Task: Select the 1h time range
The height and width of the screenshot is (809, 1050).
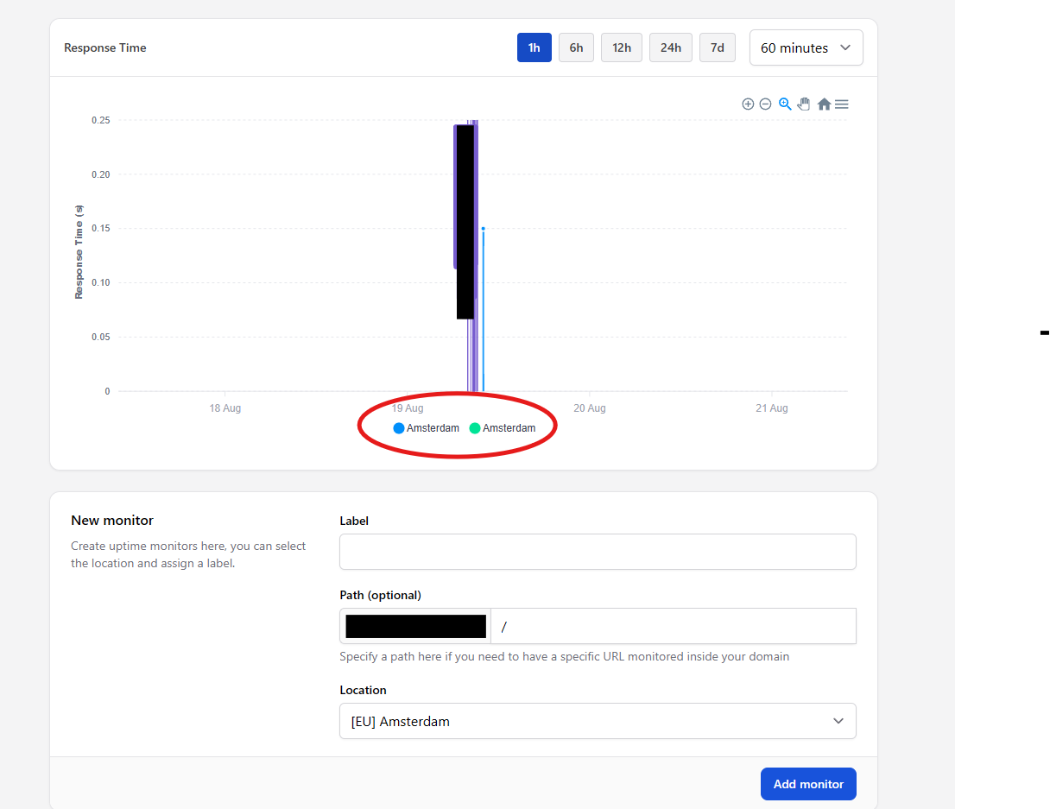Action: (x=534, y=47)
